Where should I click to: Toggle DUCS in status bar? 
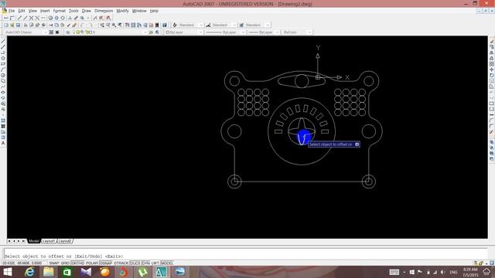(135, 263)
